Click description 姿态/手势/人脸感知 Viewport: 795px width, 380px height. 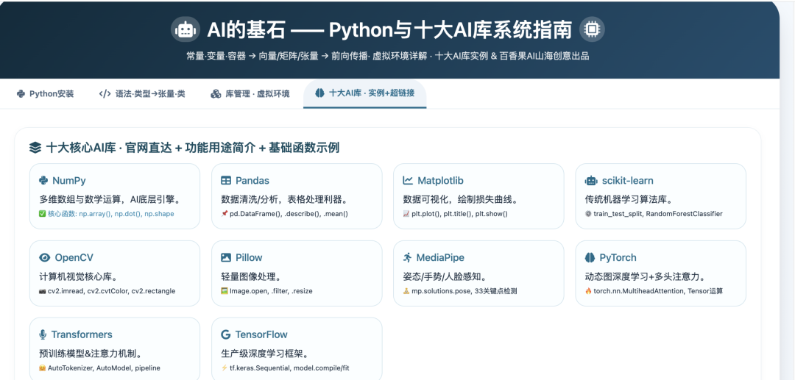tap(445, 276)
